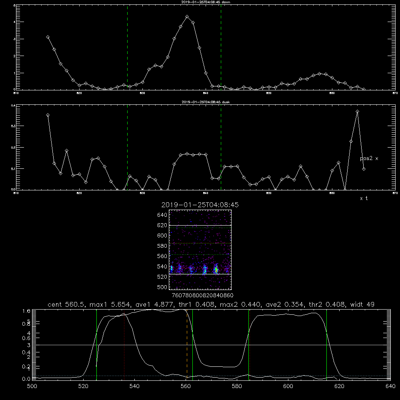Click the '0.0' y-axis label of bottom plot
Viewport: 400px width, 400px height.
(x=26, y=379)
